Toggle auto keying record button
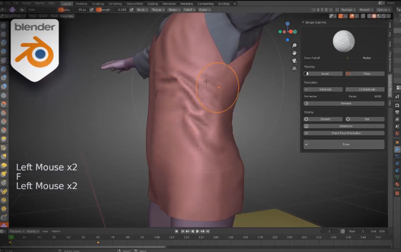The height and width of the screenshot is (252, 401). (x=177, y=231)
